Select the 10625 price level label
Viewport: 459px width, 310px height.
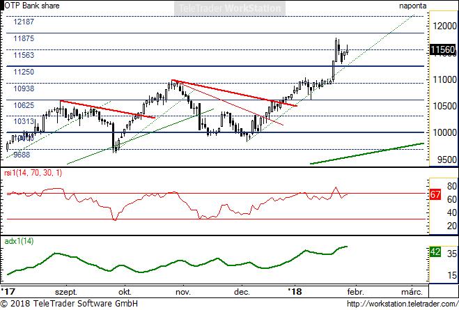[24, 105]
